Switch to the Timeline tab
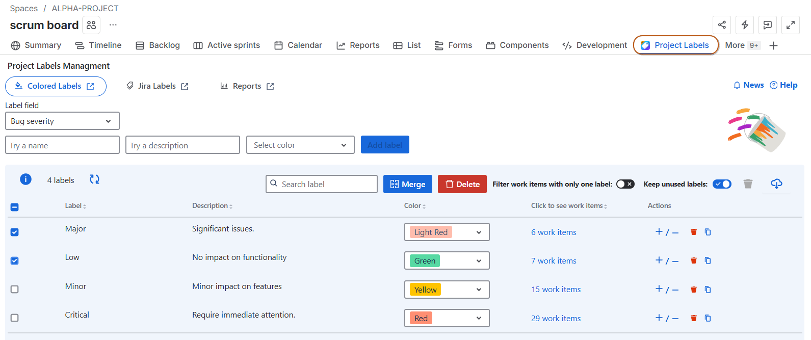The image size is (811, 340). coord(98,45)
